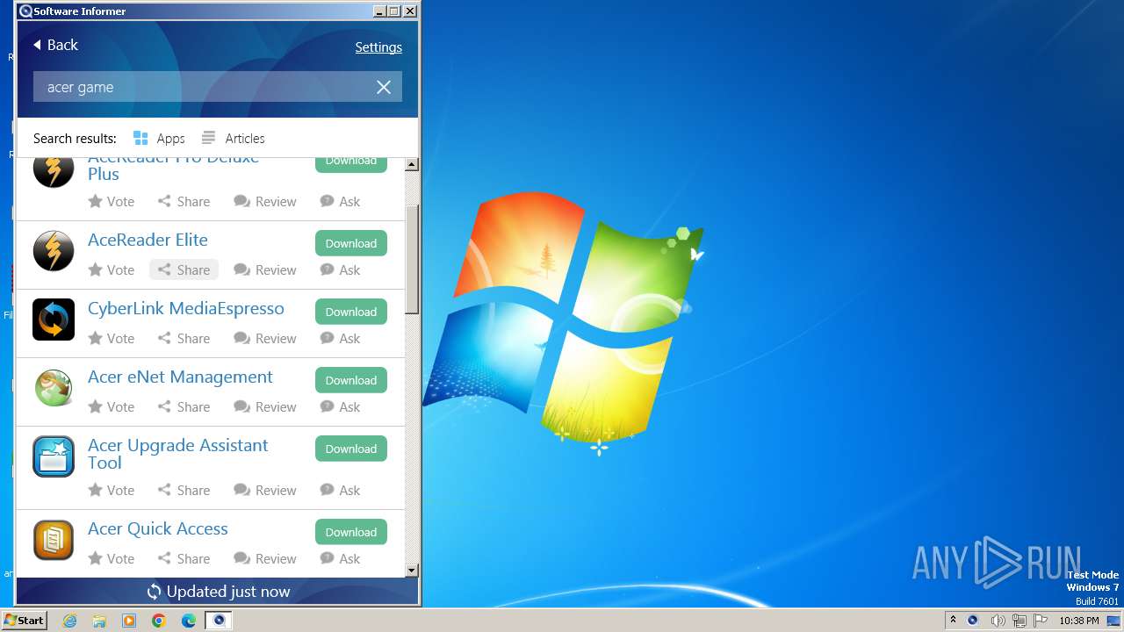Launch Microsoft Edge from taskbar

click(x=189, y=621)
